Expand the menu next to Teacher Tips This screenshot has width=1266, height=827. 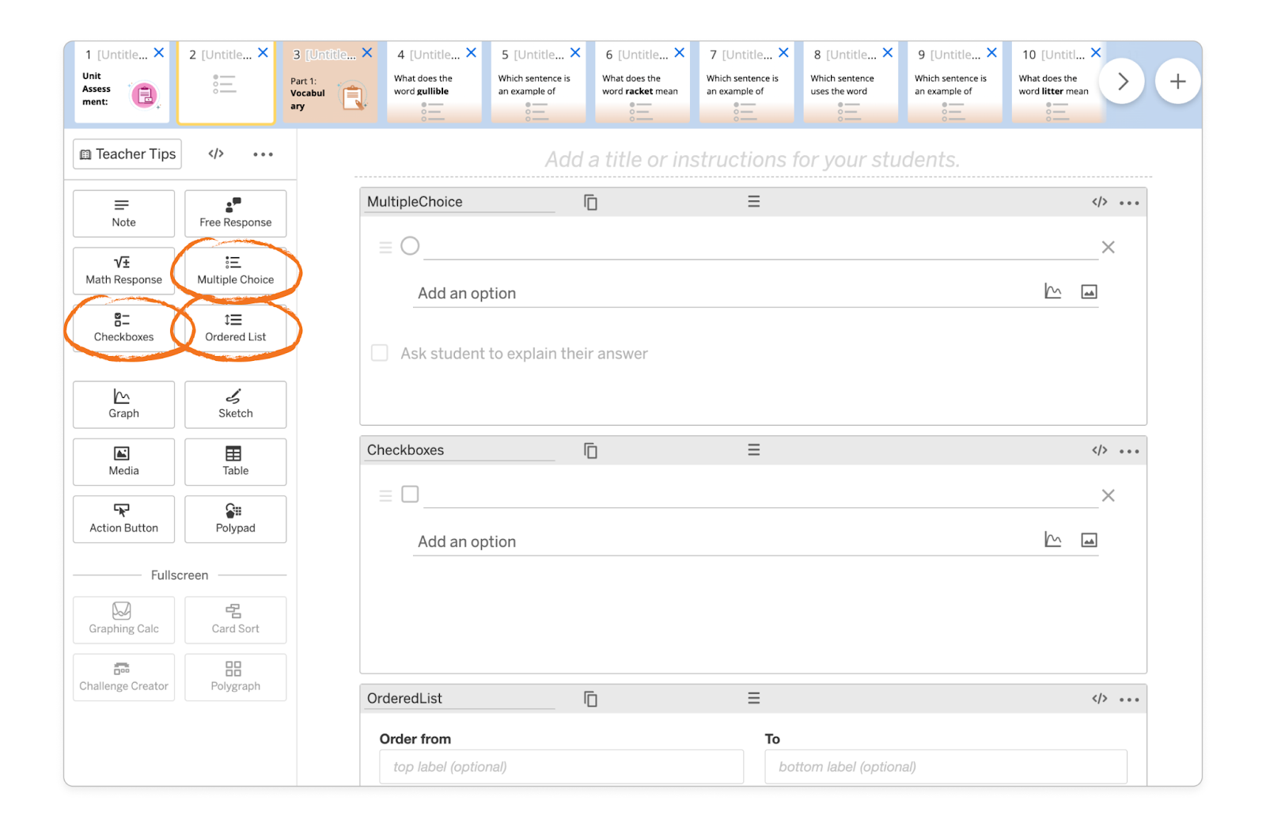click(x=263, y=154)
